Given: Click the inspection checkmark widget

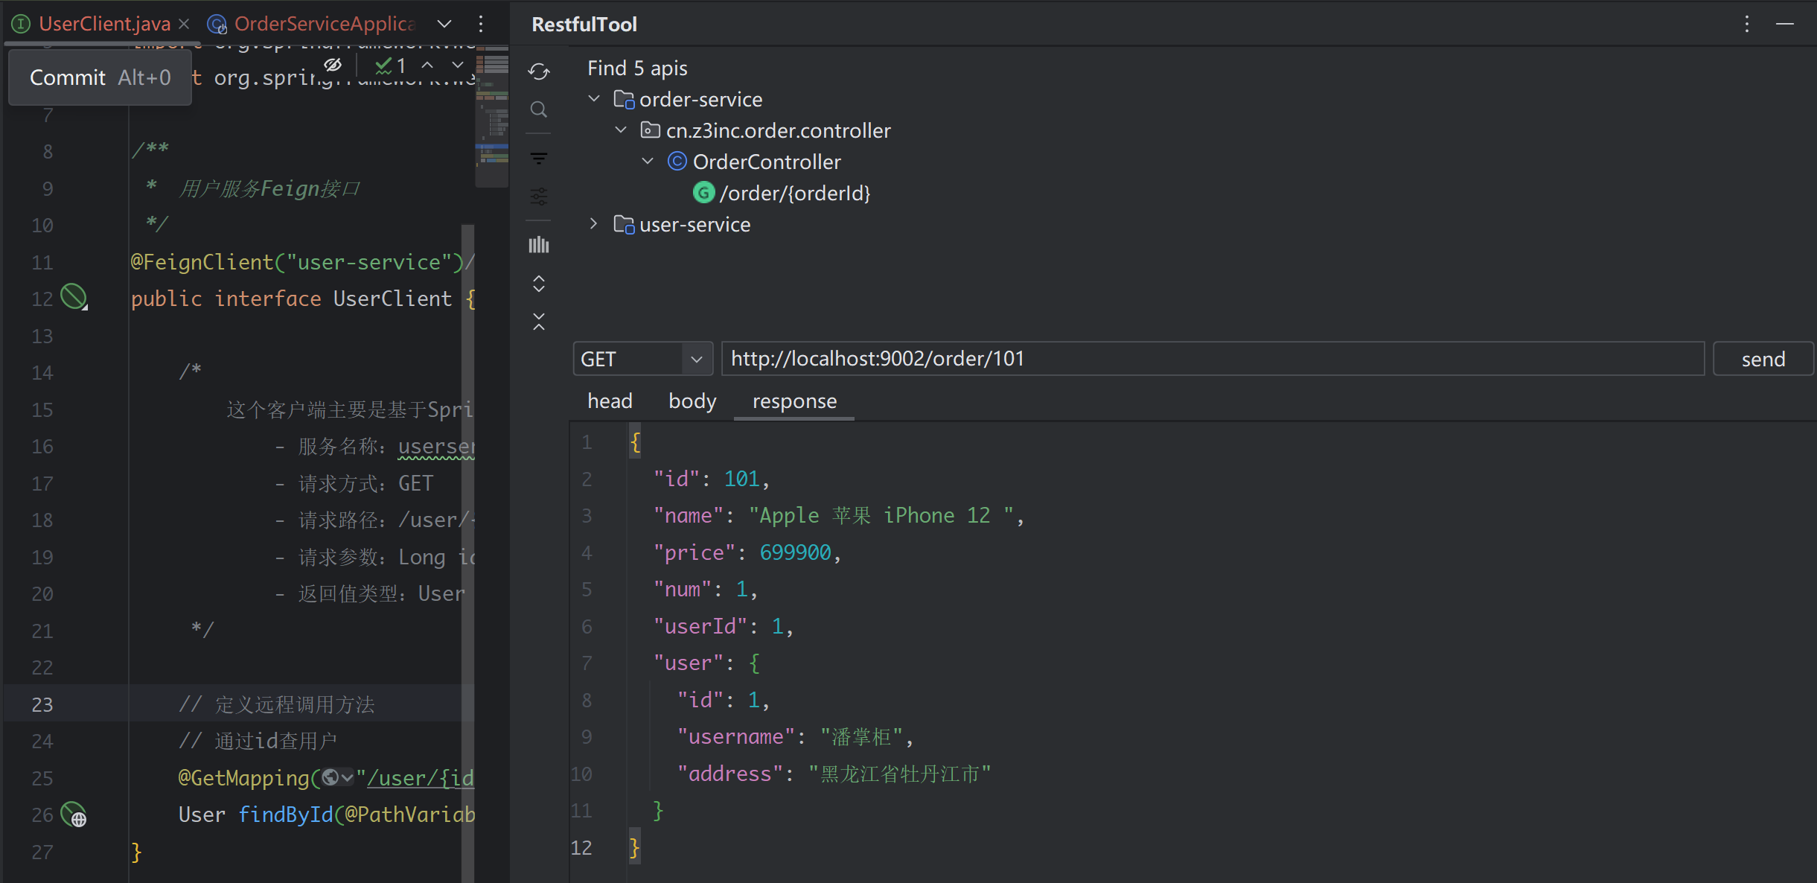Looking at the screenshot, I should tap(391, 66).
